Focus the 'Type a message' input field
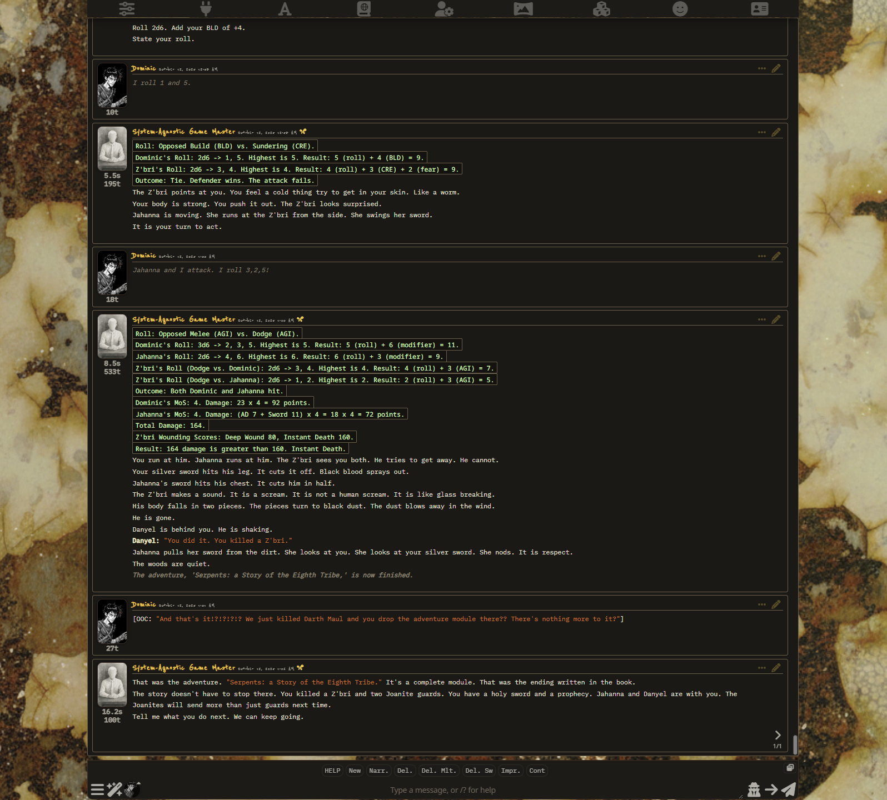The width and height of the screenshot is (887, 800). (x=443, y=790)
